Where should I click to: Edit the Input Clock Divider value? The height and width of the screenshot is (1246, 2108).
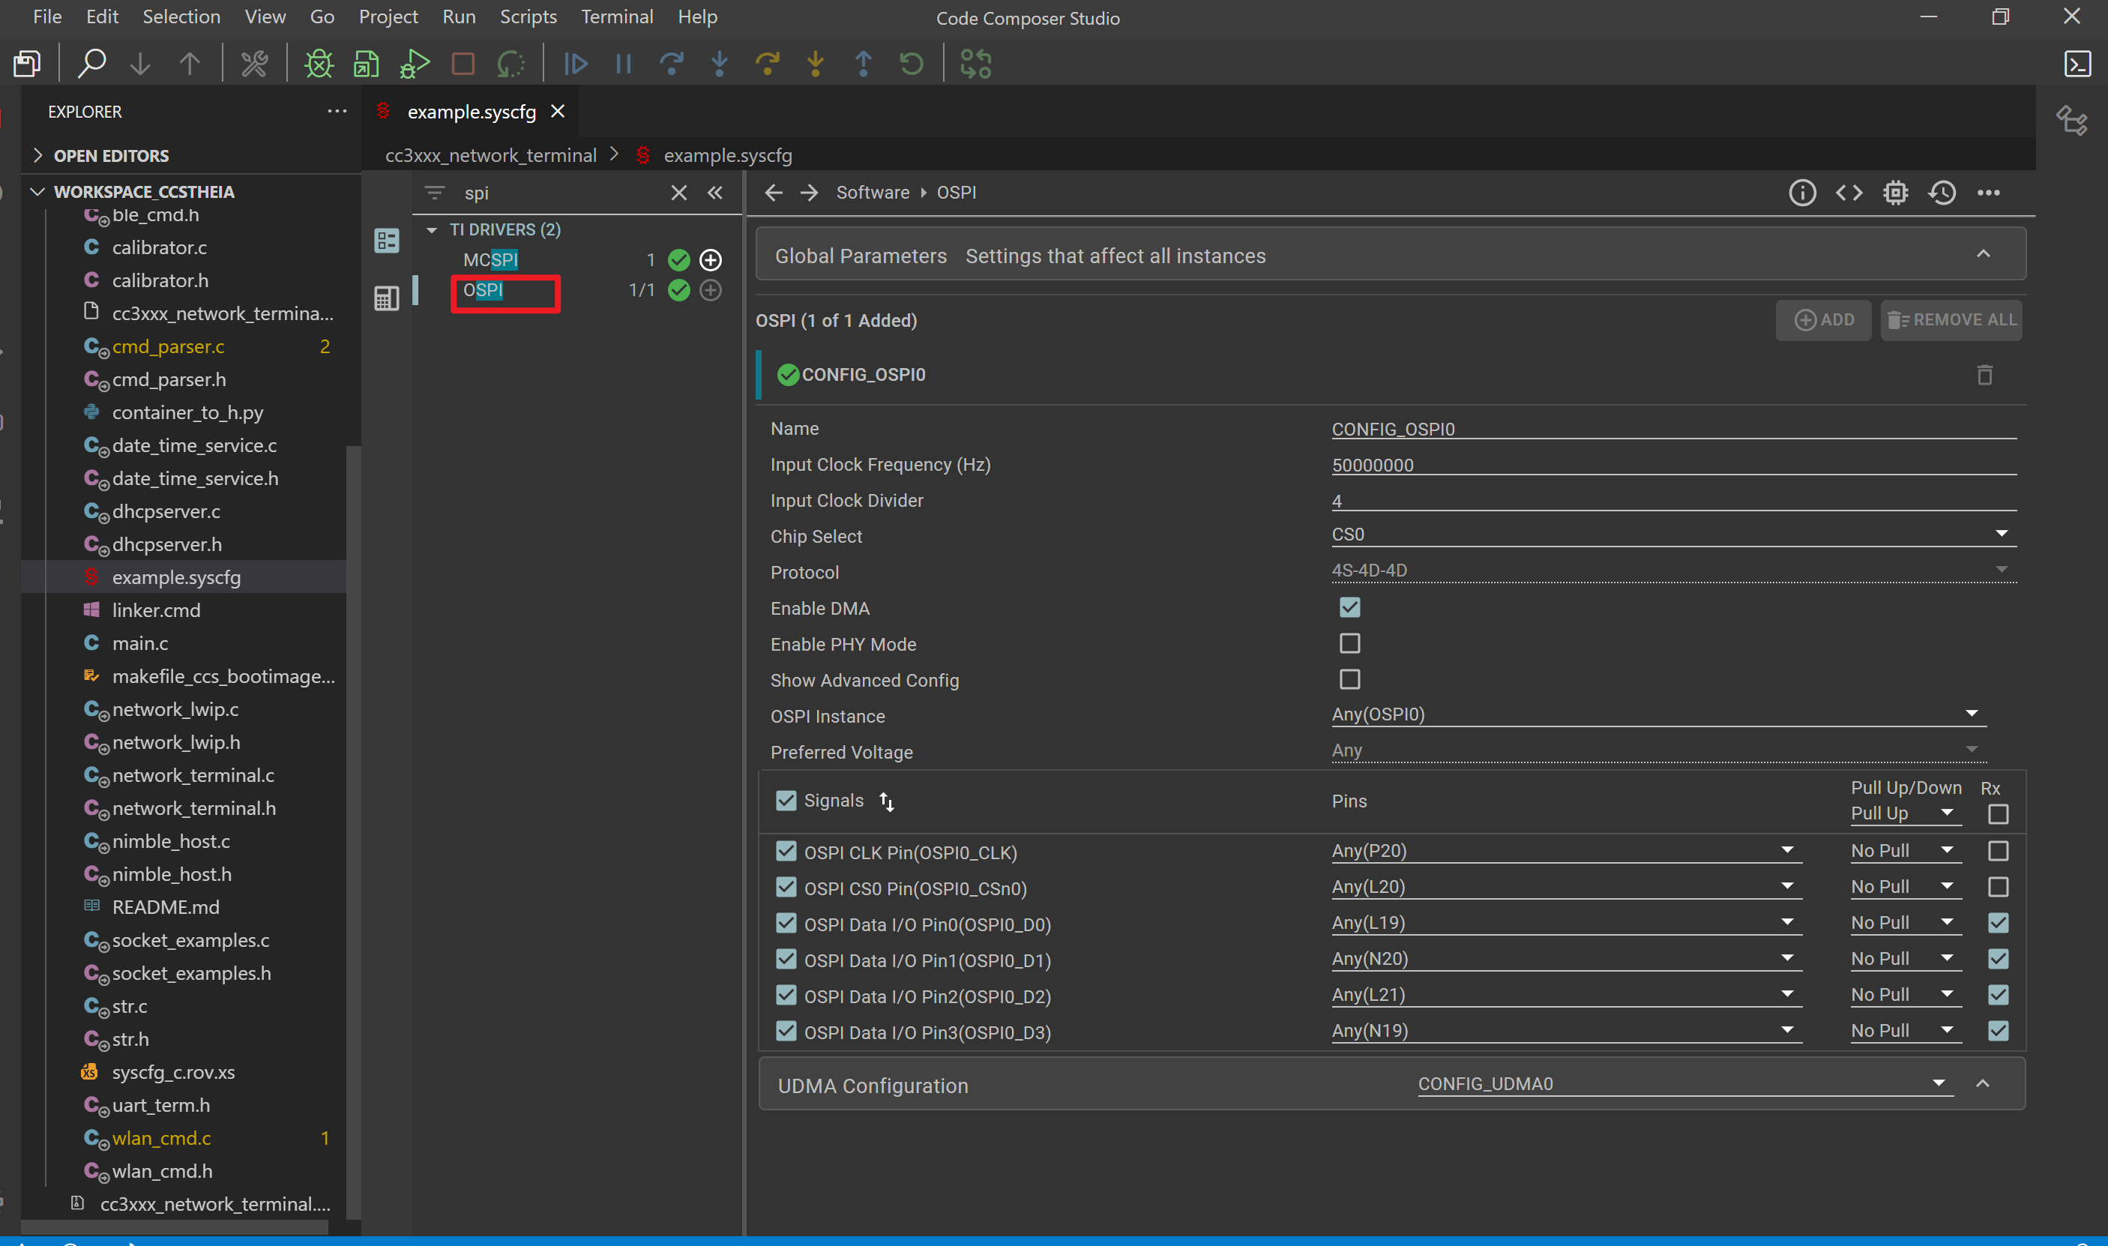tap(1674, 500)
